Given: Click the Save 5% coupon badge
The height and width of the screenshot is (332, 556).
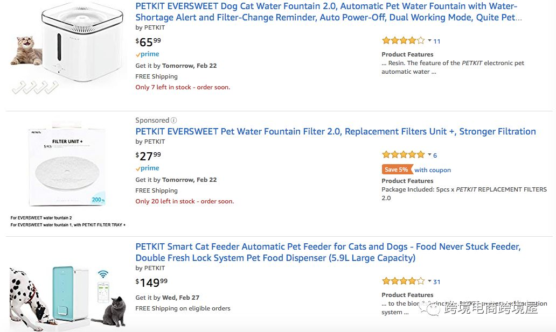Looking at the screenshot, I should pyautogui.click(x=397, y=169).
